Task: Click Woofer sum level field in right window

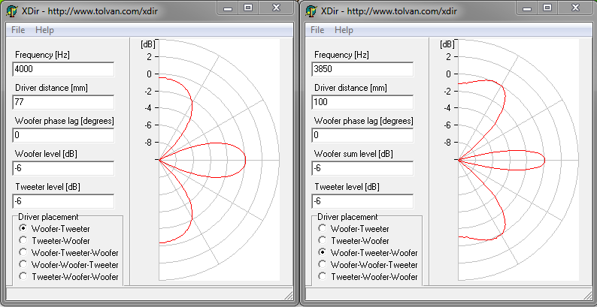Action: 362,168
